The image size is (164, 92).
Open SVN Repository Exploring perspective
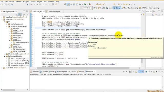click(x=149, y=8)
